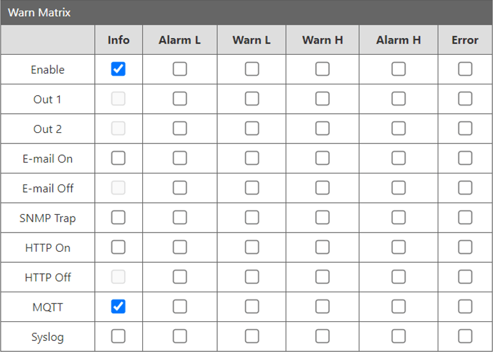Enable Out 1 for Alarm H
Image resolution: width=493 pixels, height=352 pixels.
point(398,98)
